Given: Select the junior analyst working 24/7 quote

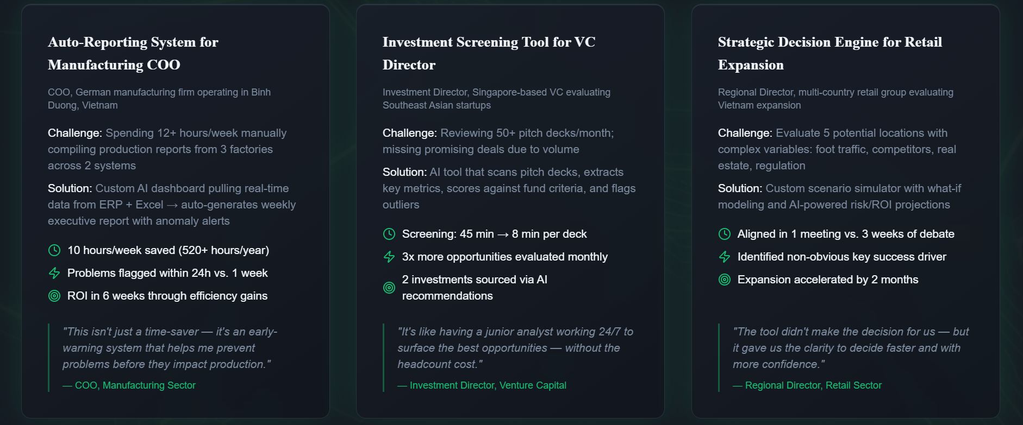Looking at the screenshot, I should [x=515, y=348].
